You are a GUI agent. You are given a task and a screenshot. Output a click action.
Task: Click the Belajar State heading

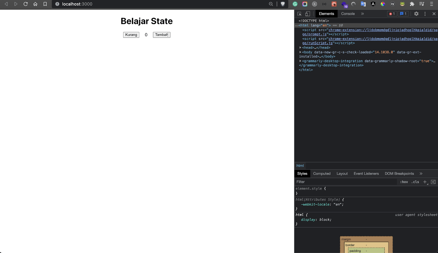[x=147, y=21]
